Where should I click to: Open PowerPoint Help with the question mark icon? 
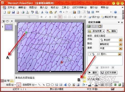click(115, 12)
